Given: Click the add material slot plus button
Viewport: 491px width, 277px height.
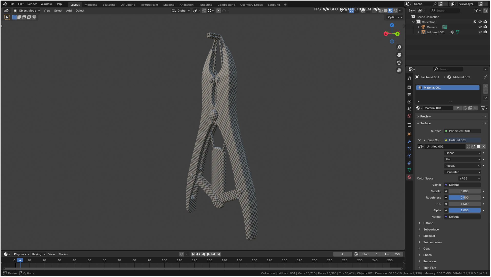Looking at the screenshot, I should pyautogui.click(x=486, y=86).
